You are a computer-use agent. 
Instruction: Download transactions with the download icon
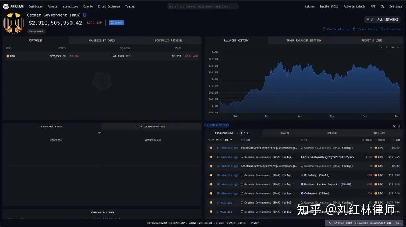(399, 126)
